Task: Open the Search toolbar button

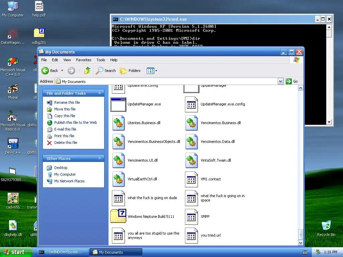Action: coord(106,71)
